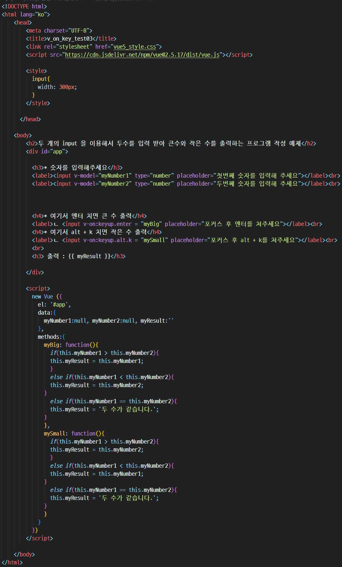This screenshot has width=342, height=567.
Task: Click the h4 text 여기서 엔터 치면 큰 수 출력
Action: (91, 216)
